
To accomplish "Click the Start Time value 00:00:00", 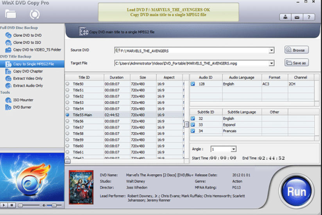I will (223, 158).
